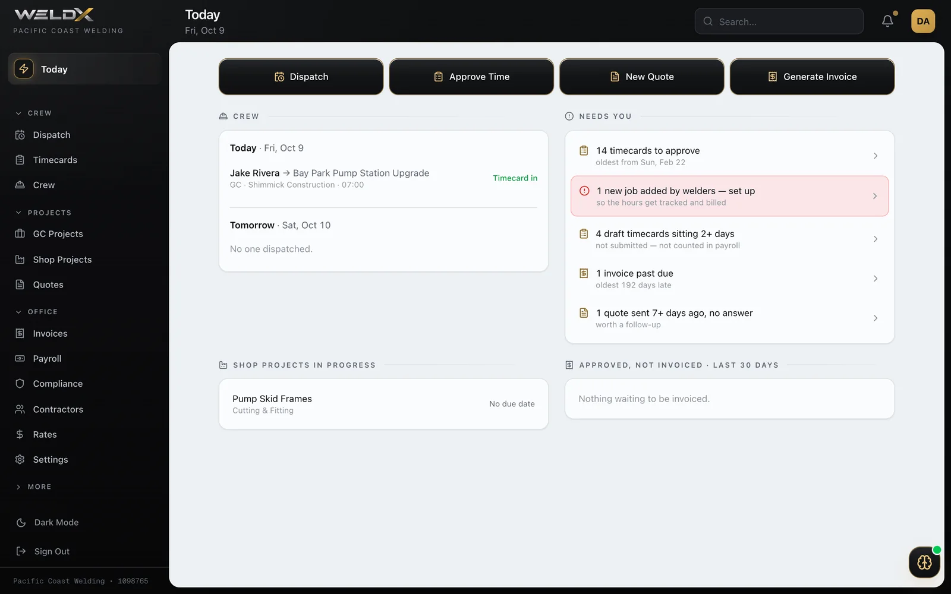Viewport: 951px width, 594px height.
Task: Click the Timecards clipboard icon in sidebar
Action: tap(20, 160)
